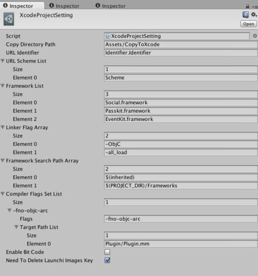Screen dimensions: 258x276
Task: Collapse the Target Path List foldout
Action: point(17,227)
